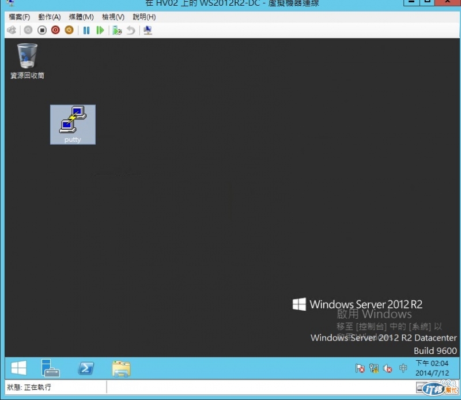This screenshot has width=461, height=400.
Task: Select the 資源回收筒 recycle bin icon
Action: 27,61
